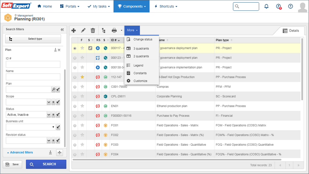
Task: Open Customize from the More menu
Action: tap(142, 81)
